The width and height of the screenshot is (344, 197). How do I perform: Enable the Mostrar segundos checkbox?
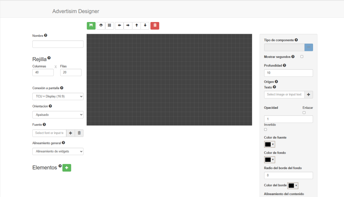tap(302, 56)
